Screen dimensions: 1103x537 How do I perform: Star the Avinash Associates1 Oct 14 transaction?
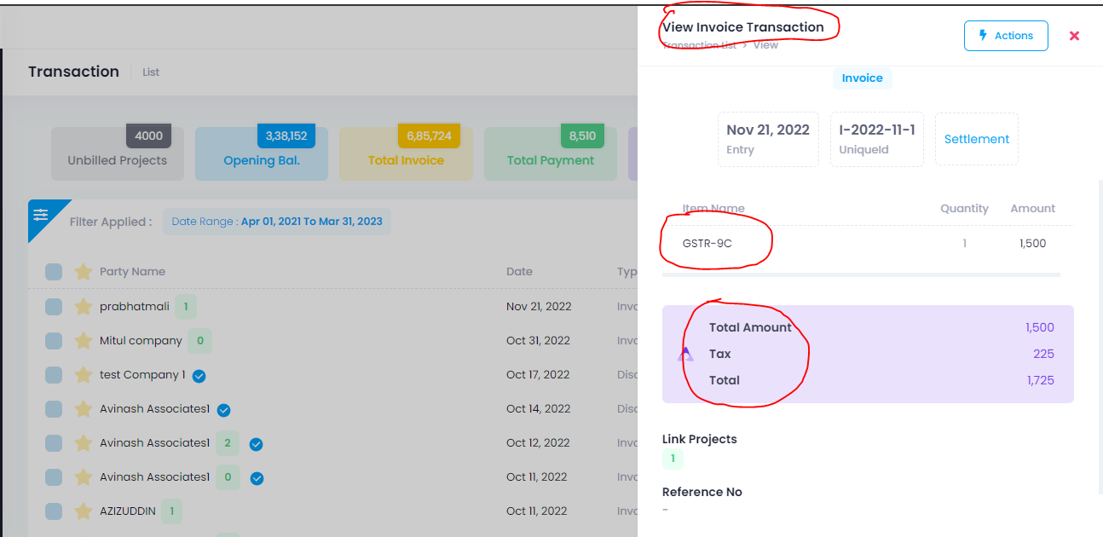click(x=83, y=409)
